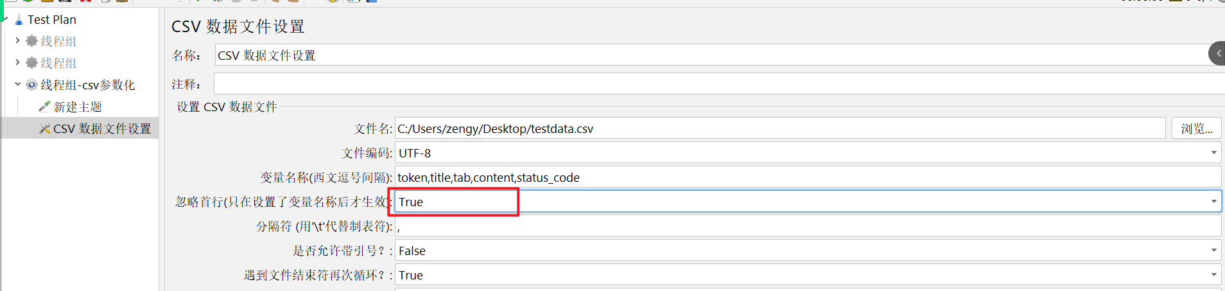1225x291 pixels.
Task: Click the second disabled 线程组 gear icon
Action: tap(31, 63)
